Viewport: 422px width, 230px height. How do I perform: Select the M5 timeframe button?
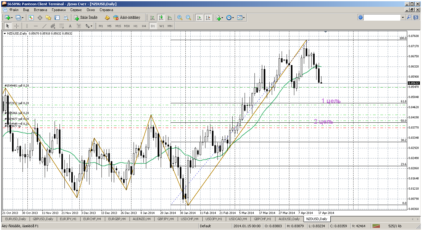tap(110, 26)
